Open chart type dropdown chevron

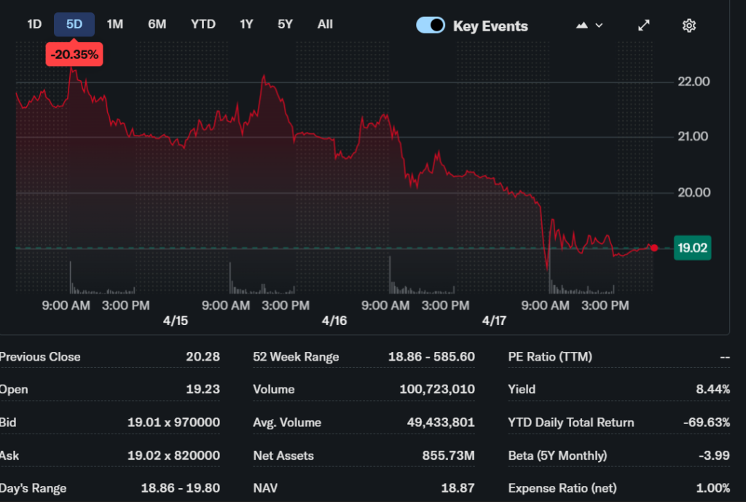tap(600, 26)
